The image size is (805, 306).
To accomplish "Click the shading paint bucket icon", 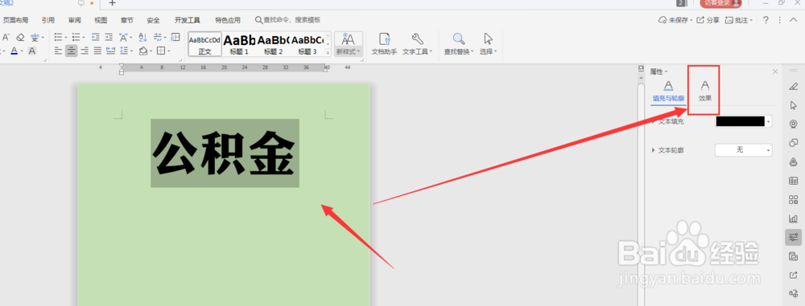I will tap(143, 51).
